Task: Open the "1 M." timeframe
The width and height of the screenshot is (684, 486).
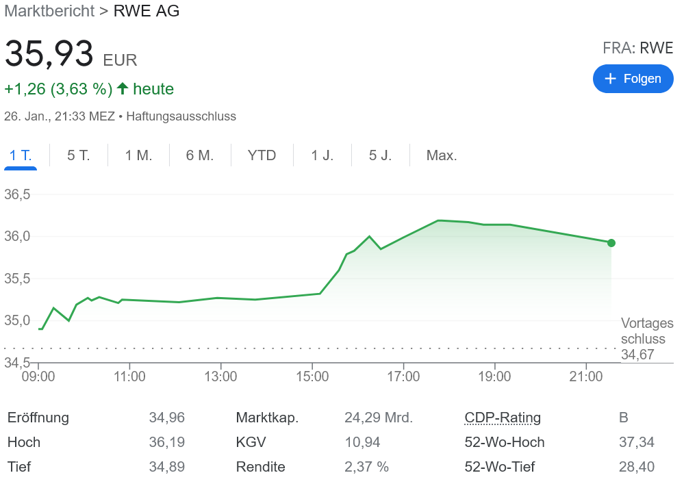Action: pyautogui.click(x=138, y=155)
